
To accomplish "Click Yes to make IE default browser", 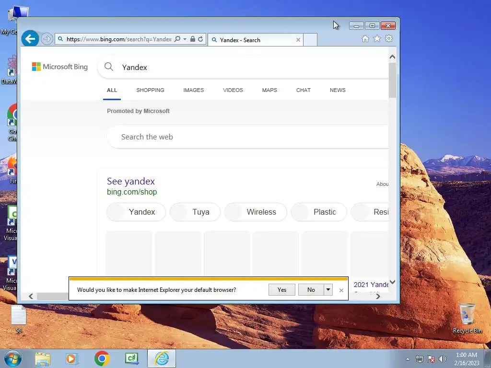I will 282,290.
